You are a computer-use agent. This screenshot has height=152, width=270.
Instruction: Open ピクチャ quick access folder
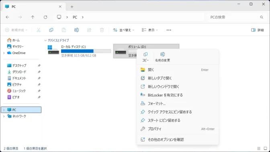17,84
